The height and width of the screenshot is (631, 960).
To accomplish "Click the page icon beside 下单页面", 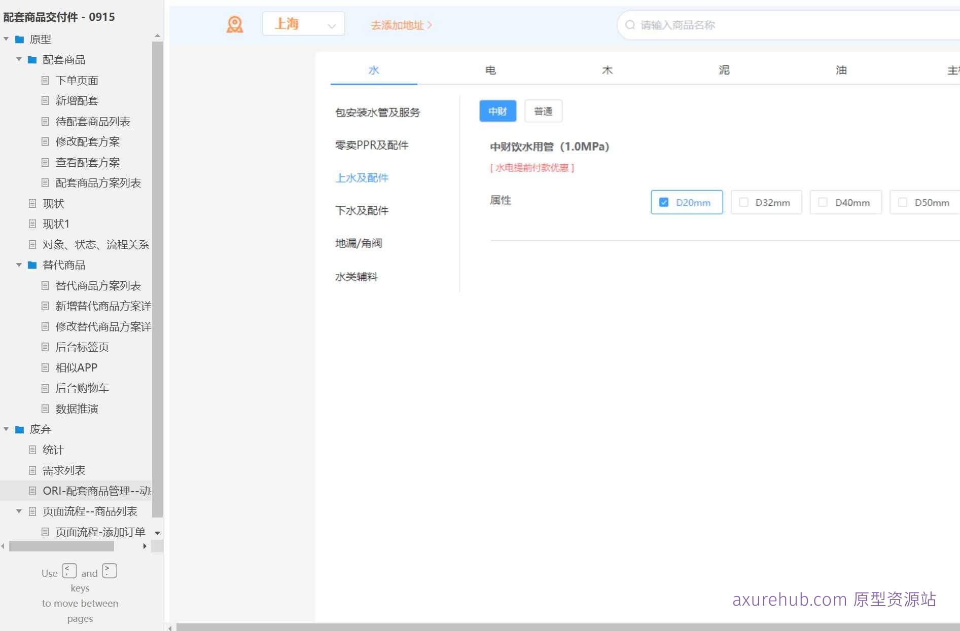I will pos(45,80).
